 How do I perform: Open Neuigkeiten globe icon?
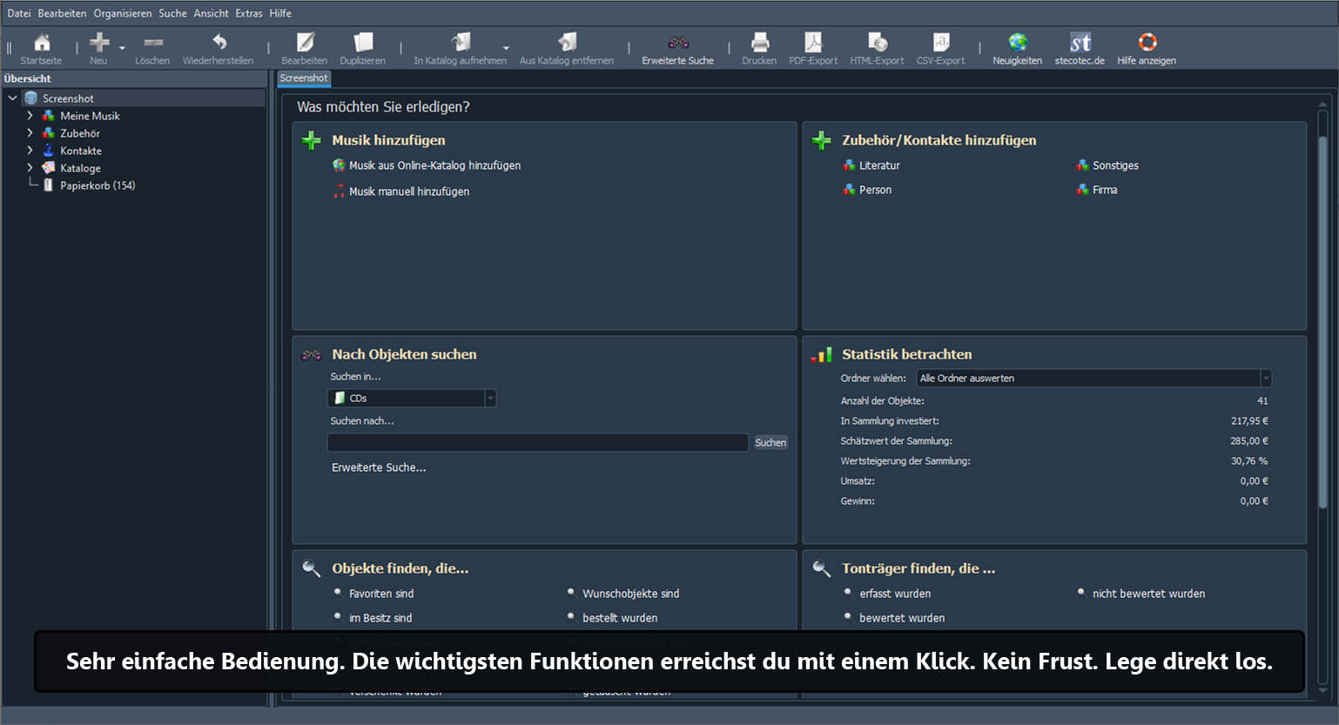[1017, 49]
